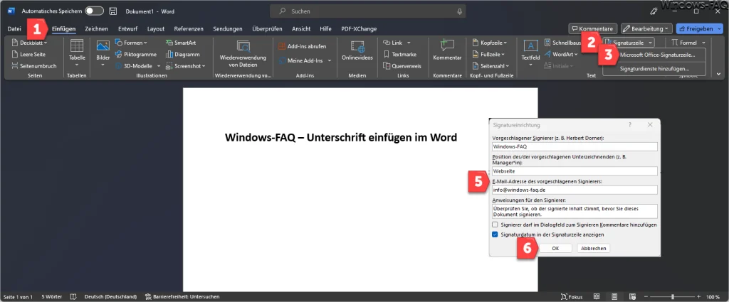
Task: Click the Bilder pictures icon
Action: click(103, 46)
